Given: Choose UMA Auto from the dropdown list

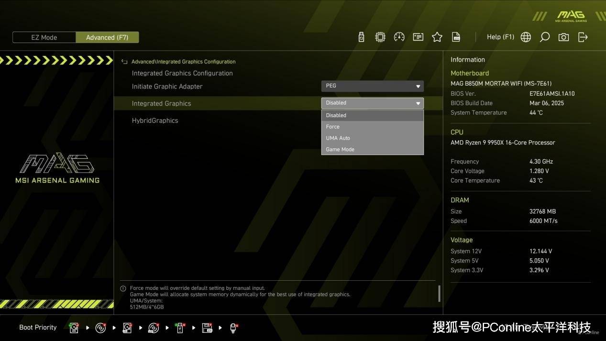Looking at the screenshot, I should click(x=372, y=138).
